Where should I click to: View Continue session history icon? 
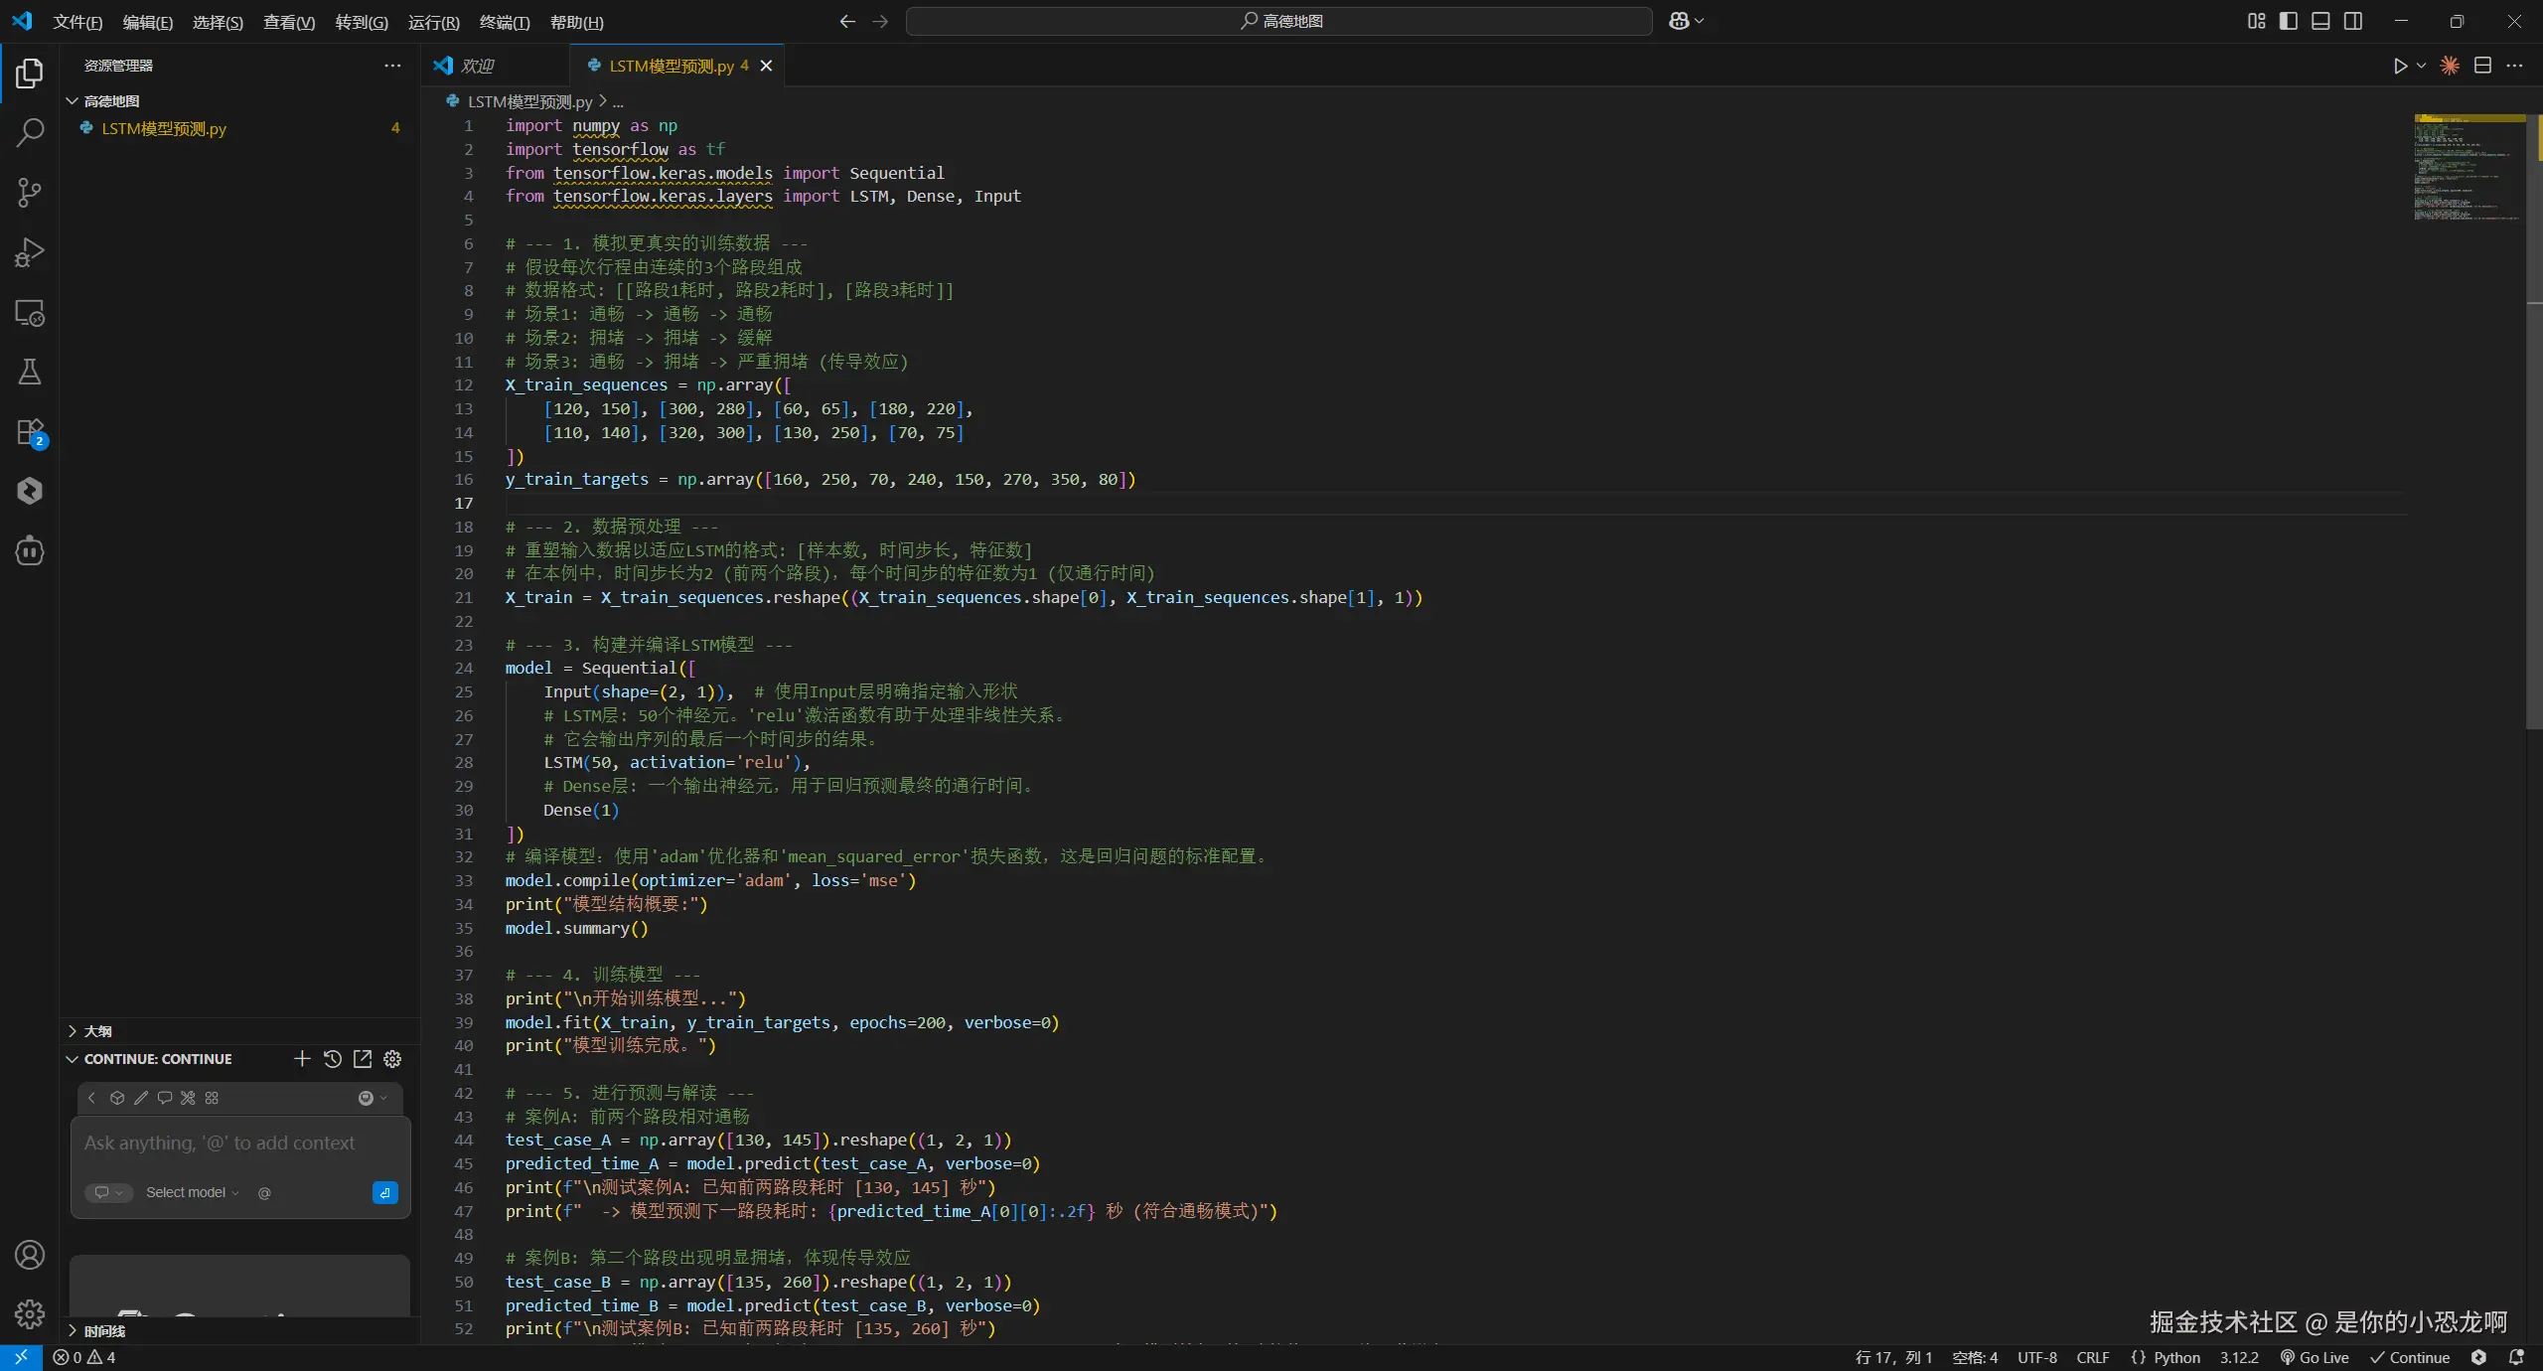click(x=333, y=1059)
